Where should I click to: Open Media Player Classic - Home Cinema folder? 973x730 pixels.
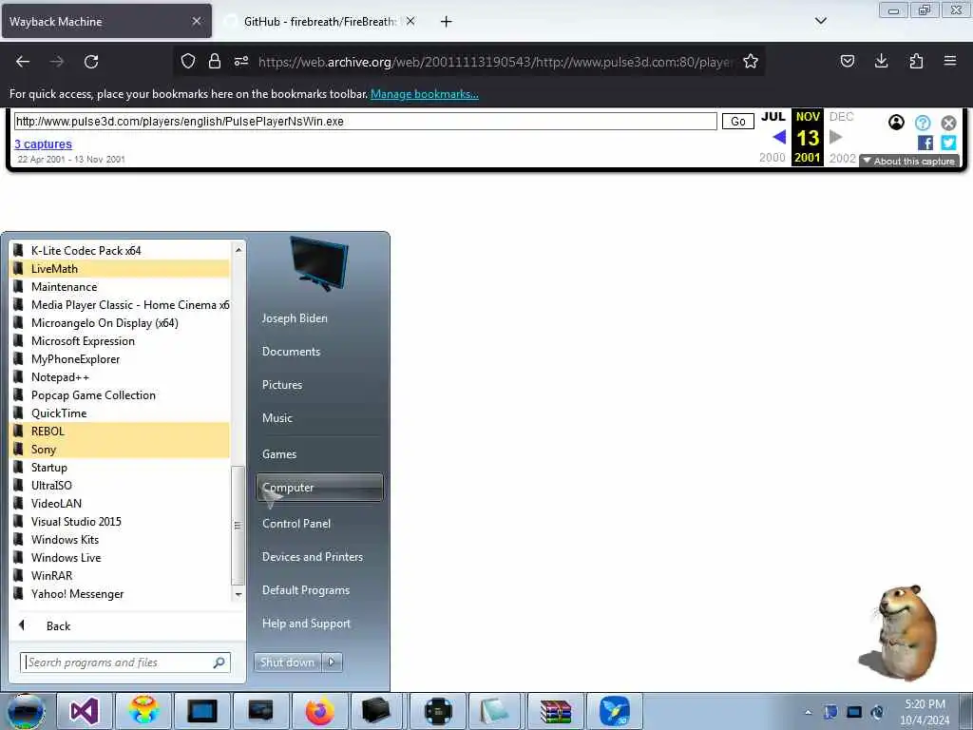point(121,305)
